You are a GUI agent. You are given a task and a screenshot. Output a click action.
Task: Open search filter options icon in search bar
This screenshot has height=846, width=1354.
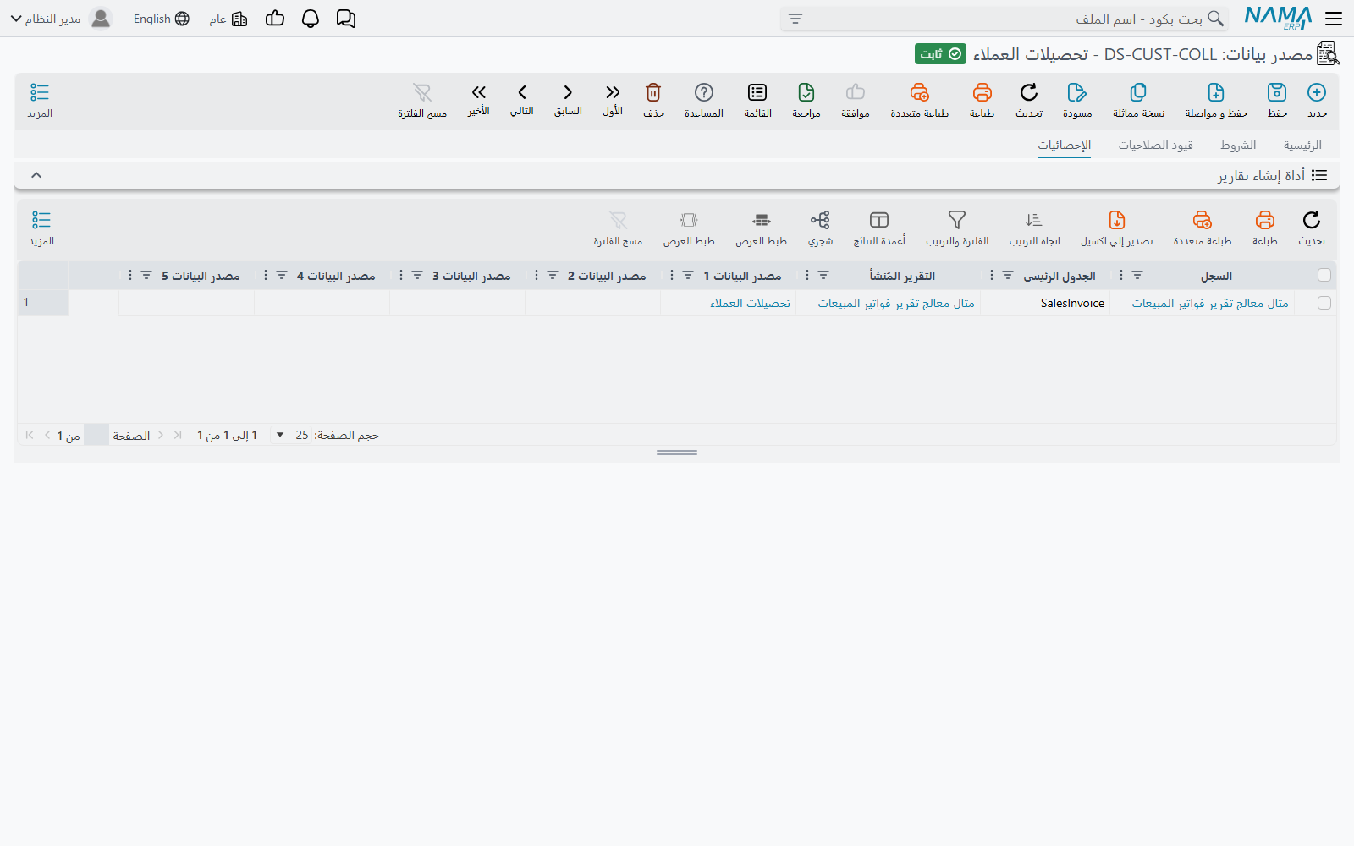tap(795, 19)
